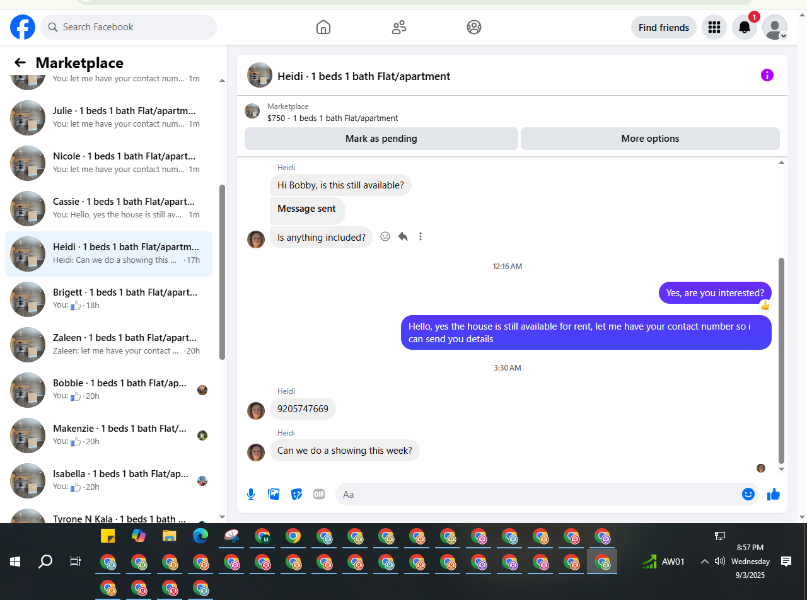Open the taskbar clock and calendar
The image size is (807, 600).
pos(750,562)
